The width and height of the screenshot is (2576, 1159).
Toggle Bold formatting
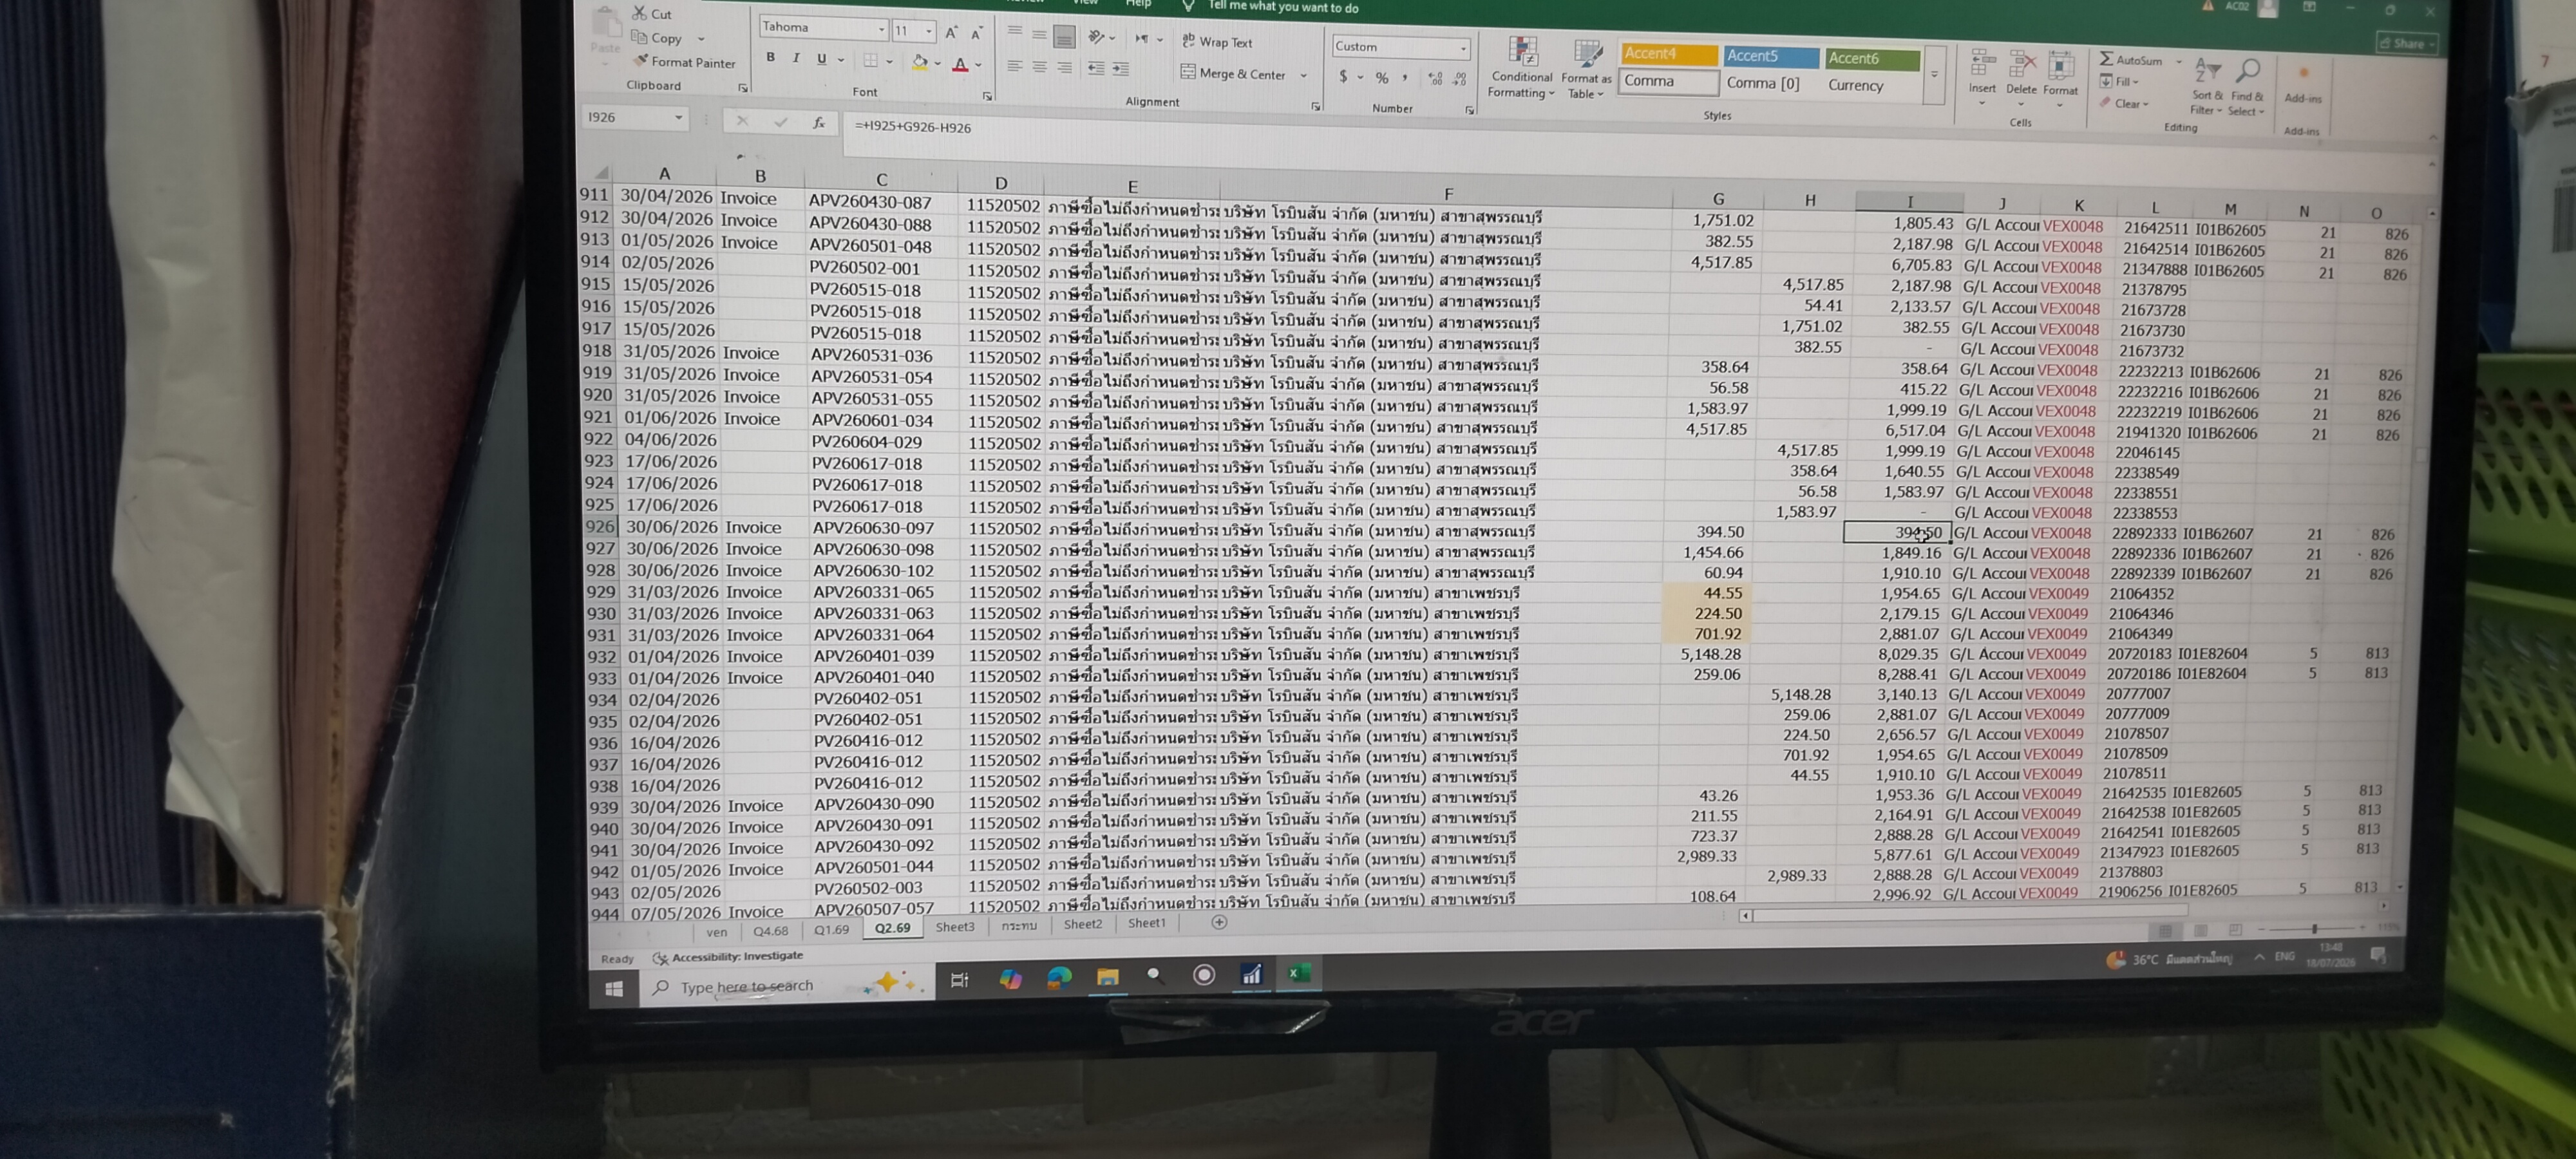click(x=770, y=57)
